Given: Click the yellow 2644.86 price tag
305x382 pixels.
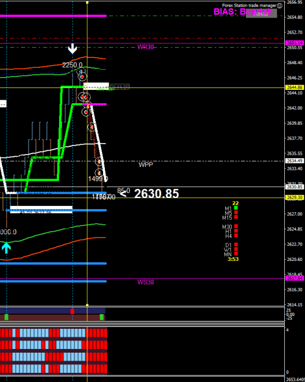Looking at the screenshot, I should coord(295,87).
